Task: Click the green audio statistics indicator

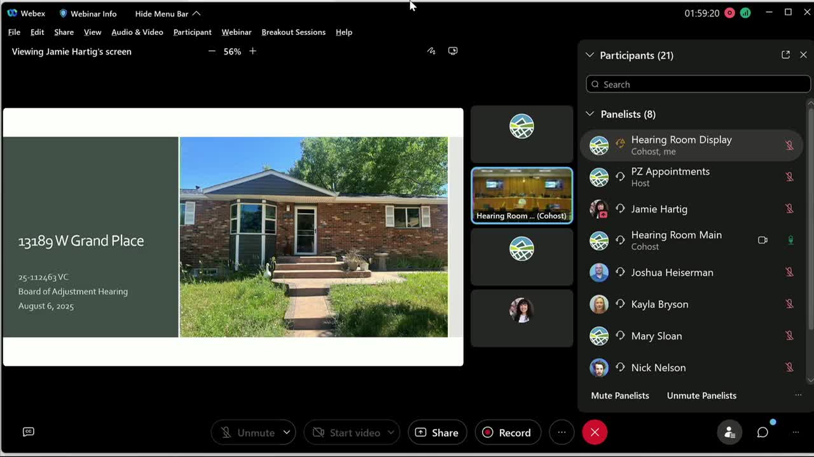Action: click(745, 13)
